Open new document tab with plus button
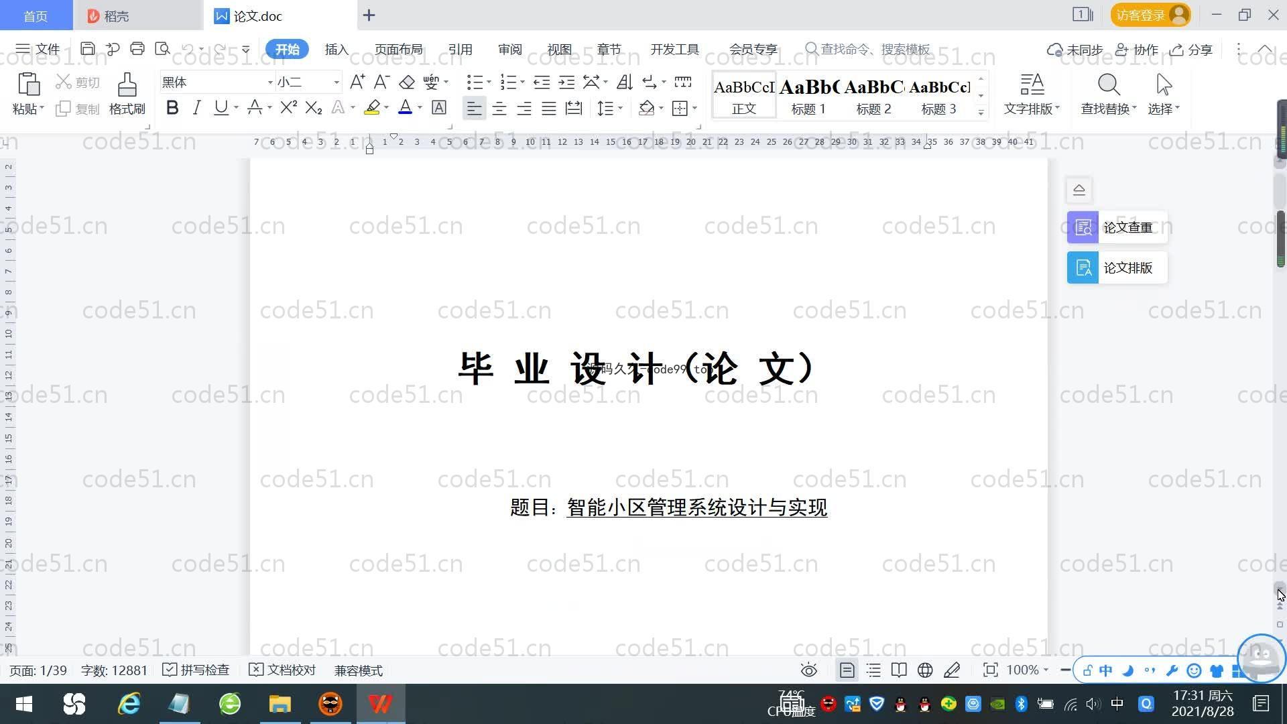Image resolution: width=1287 pixels, height=724 pixels. click(369, 15)
